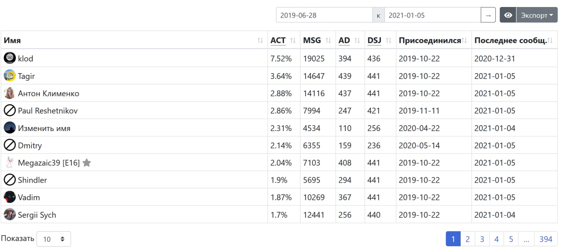Click Vadim's dark avatar icon
This screenshot has height=251, width=561.
coord(10,197)
